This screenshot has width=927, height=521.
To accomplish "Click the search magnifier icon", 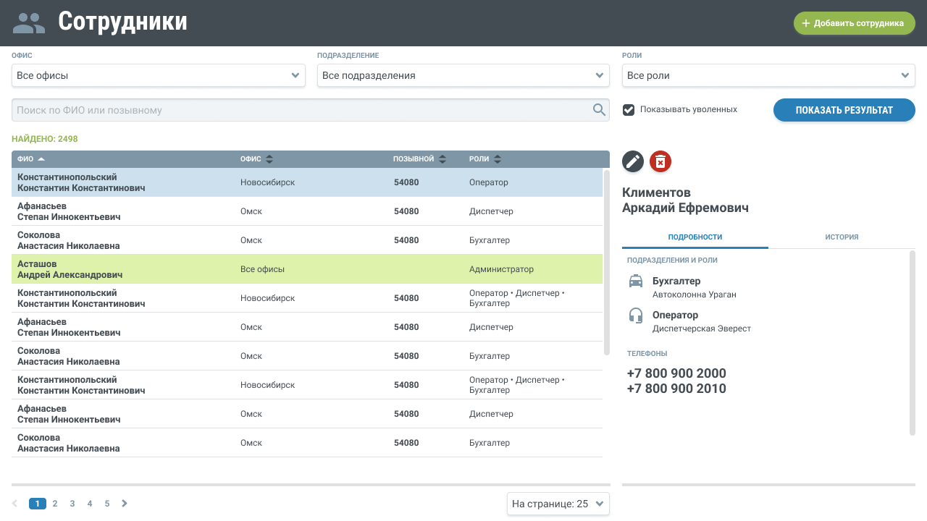I will pos(599,110).
